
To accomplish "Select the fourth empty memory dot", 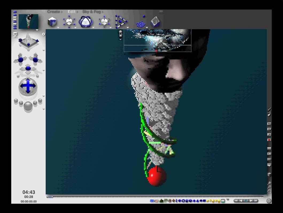I will 15,19.
